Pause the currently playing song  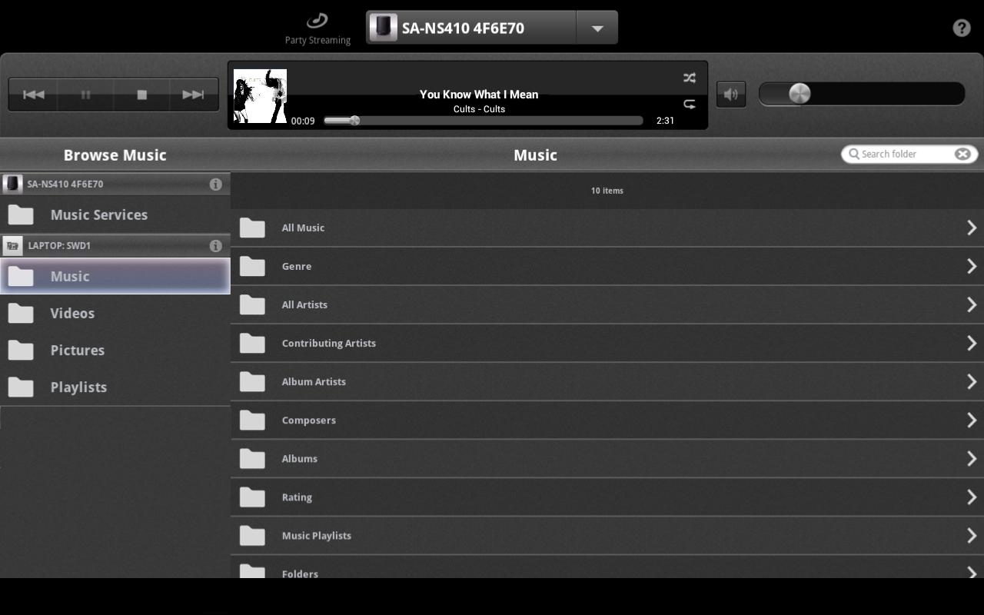coord(85,94)
